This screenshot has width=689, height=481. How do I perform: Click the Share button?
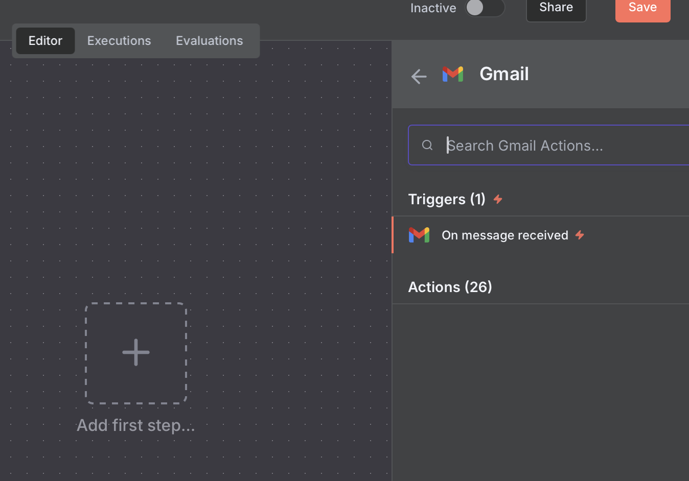click(x=556, y=8)
